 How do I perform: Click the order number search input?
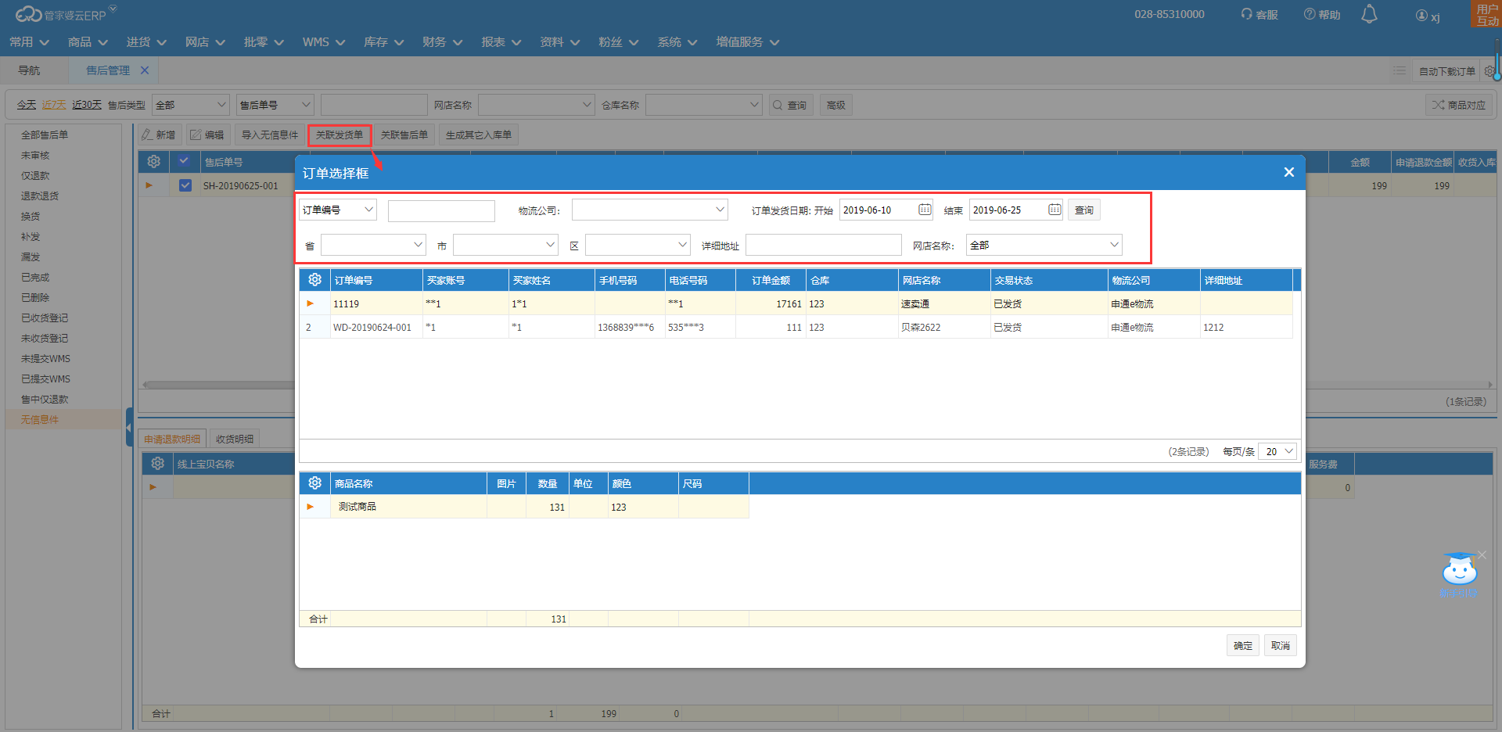[441, 210]
